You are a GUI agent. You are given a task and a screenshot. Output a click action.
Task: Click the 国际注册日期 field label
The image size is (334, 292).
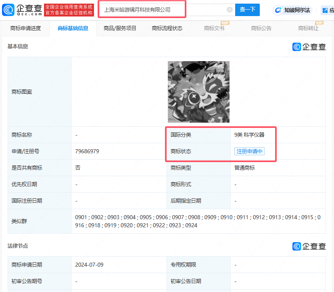27,201
